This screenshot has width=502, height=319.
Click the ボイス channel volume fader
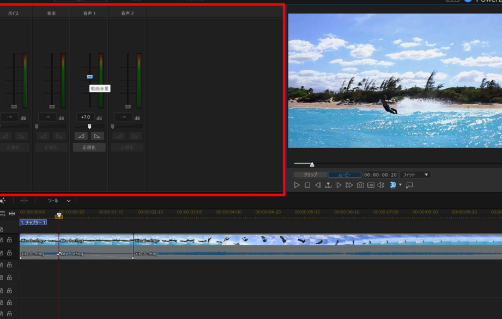point(14,106)
